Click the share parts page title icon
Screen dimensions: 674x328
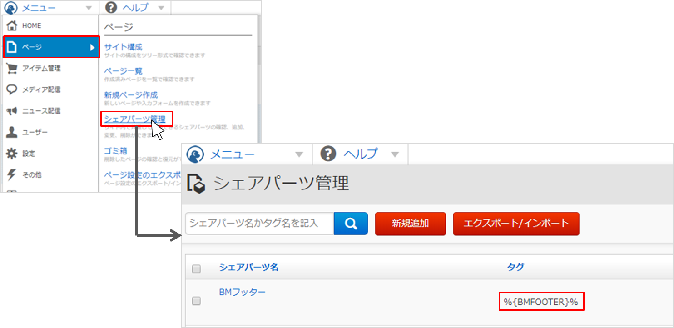[x=196, y=183]
